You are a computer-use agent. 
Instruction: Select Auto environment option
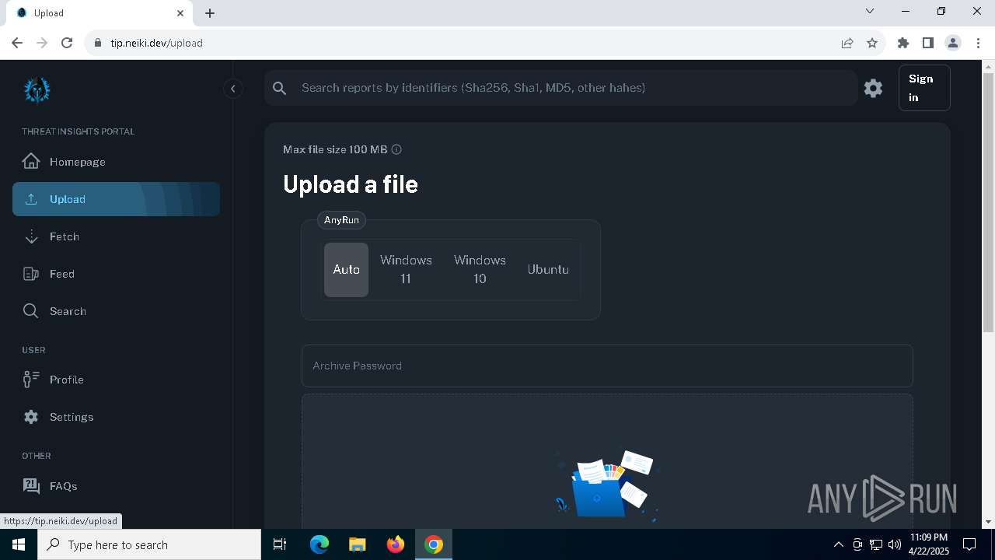pos(346,269)
